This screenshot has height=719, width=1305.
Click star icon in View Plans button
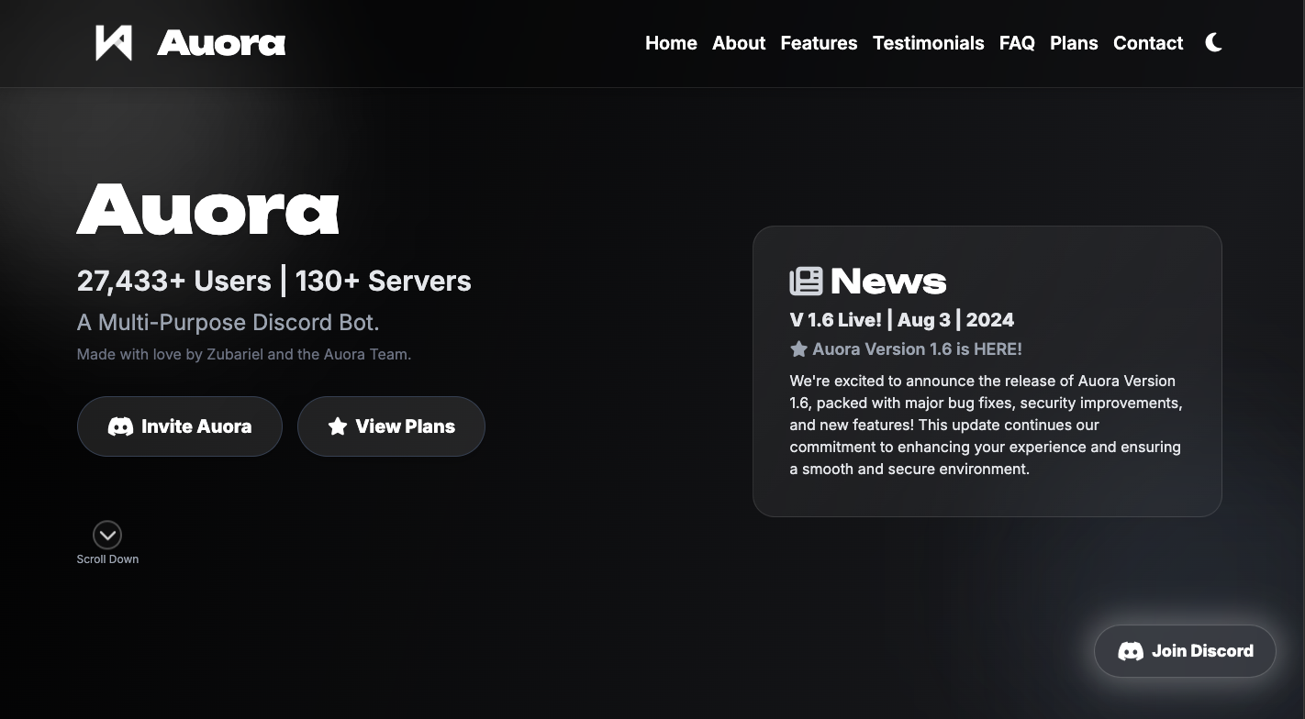[338, 426]
